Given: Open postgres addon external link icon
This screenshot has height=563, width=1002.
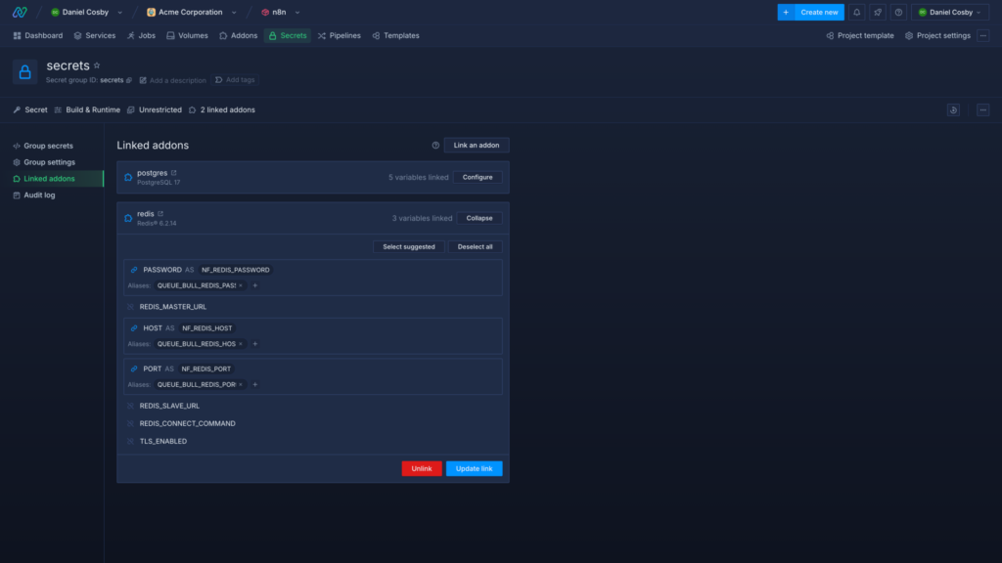Looking at the screenshot, I should pyautogui.click(x=174, y=173).
